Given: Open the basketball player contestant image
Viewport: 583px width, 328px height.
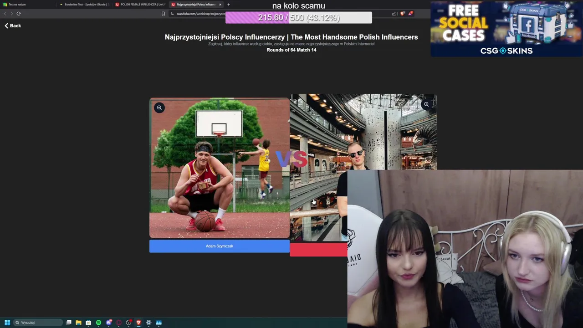Looking at the screenshot, I should coord(219,168).
